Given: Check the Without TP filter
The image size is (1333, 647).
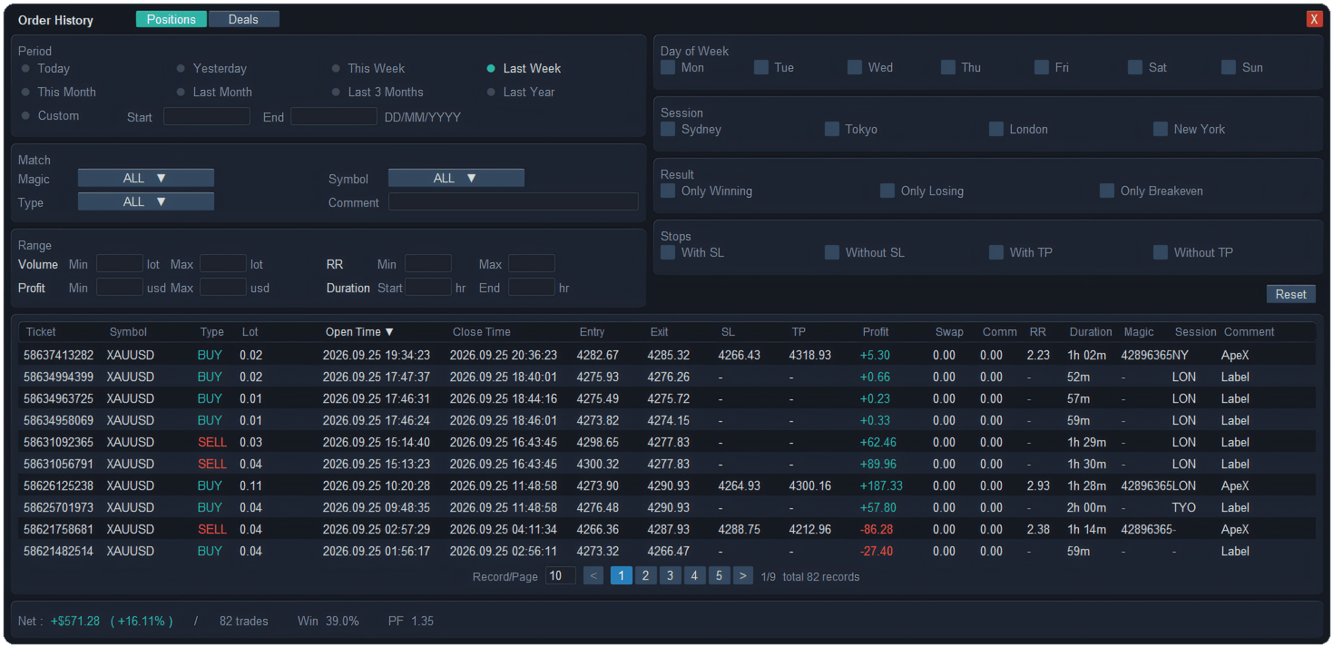Looking at the screenshot, I should coord(1161,252).
